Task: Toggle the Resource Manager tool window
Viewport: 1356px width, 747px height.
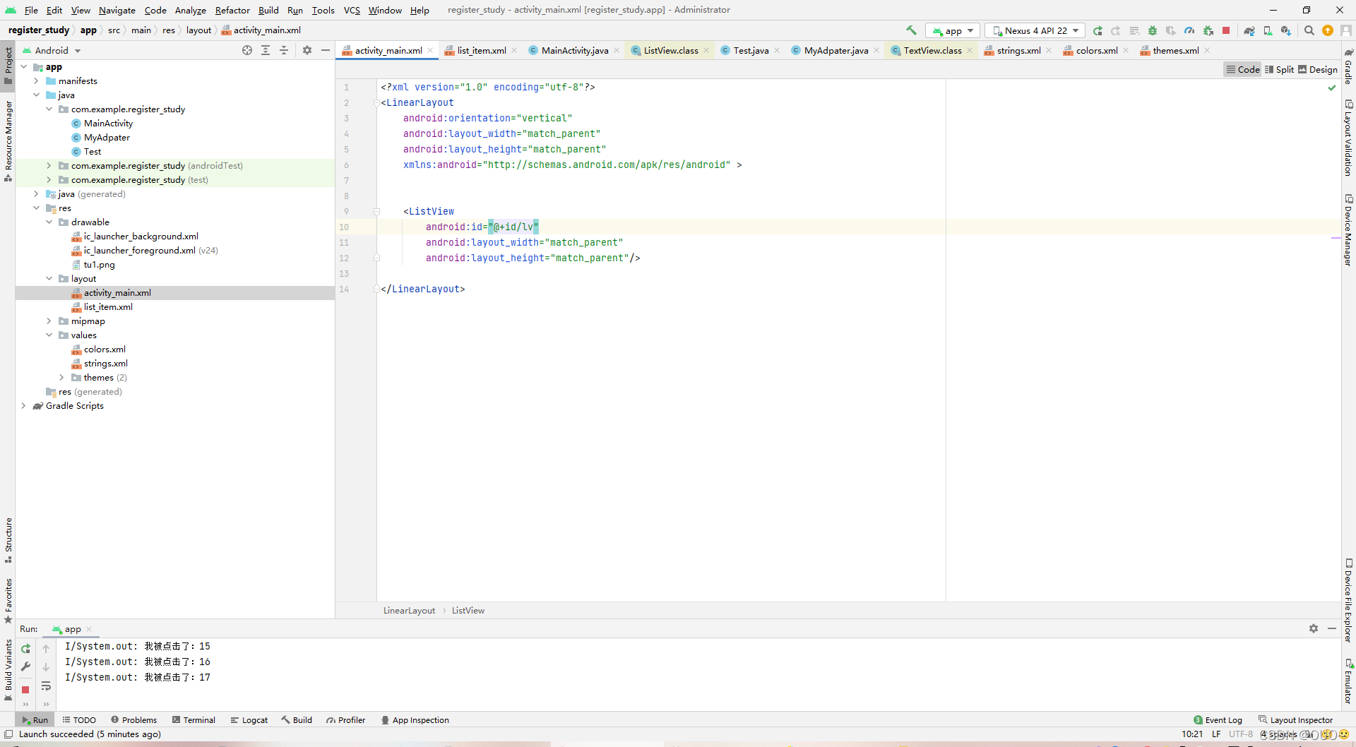Action: coord(8,141)
